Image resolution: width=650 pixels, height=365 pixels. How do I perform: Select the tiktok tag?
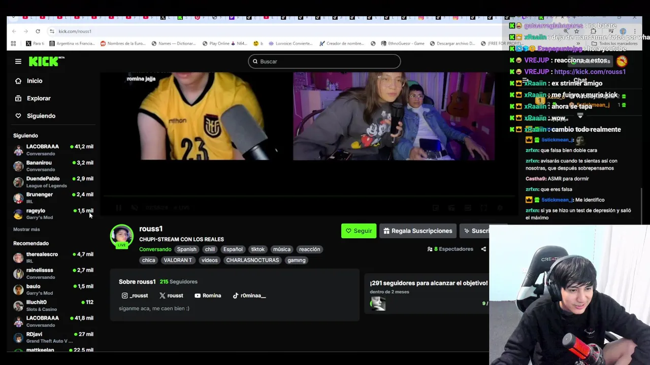pos(258,249)
